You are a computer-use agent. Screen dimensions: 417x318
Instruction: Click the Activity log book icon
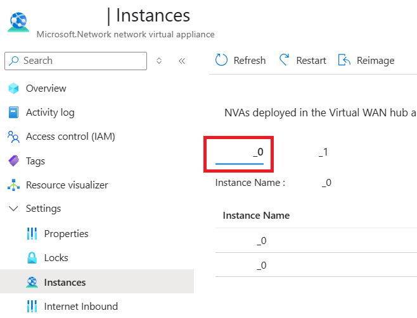13,112
